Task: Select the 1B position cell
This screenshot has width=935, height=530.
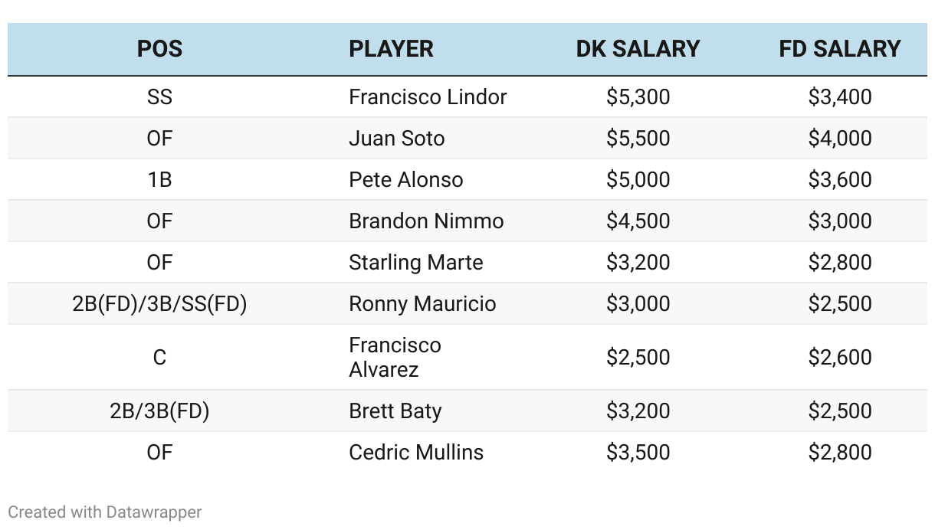Action: coord(159,180)
